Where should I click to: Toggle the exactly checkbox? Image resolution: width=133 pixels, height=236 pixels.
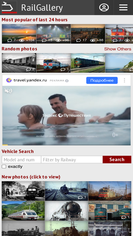coord(4,166)
